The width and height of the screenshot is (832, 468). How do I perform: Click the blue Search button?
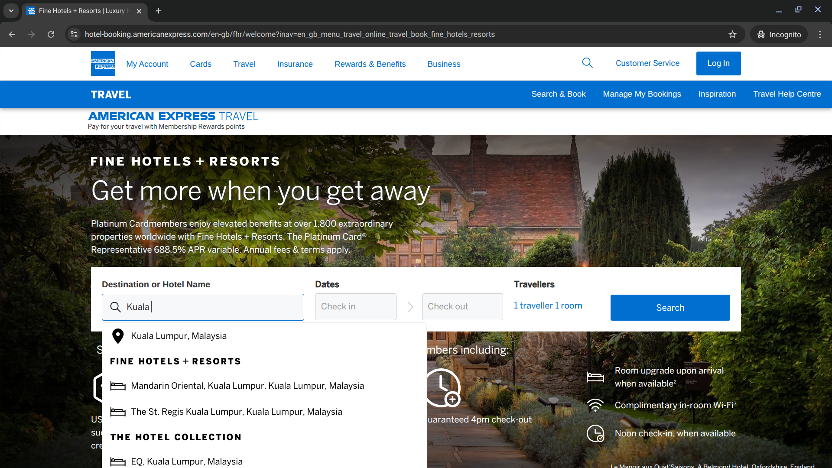coord(670,308)
